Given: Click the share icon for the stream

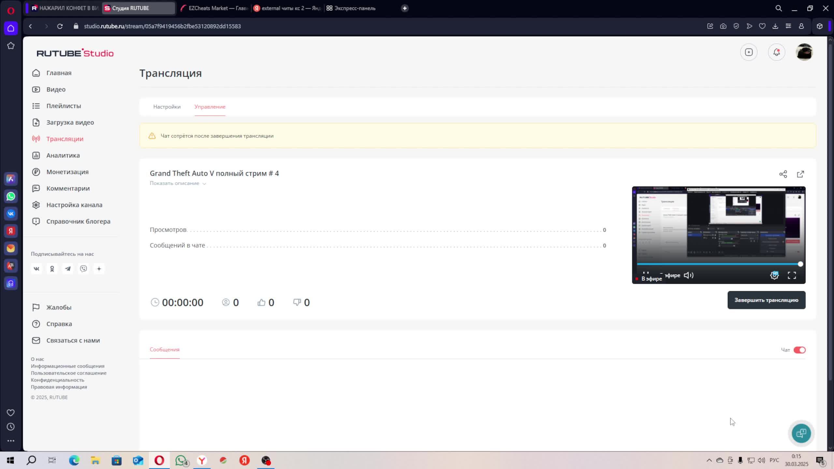Looking at the screenshot, I should 783,174.
